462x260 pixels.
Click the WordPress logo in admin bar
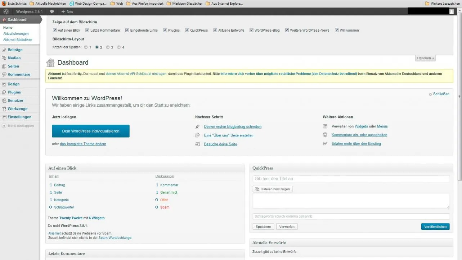click(6, 11)
